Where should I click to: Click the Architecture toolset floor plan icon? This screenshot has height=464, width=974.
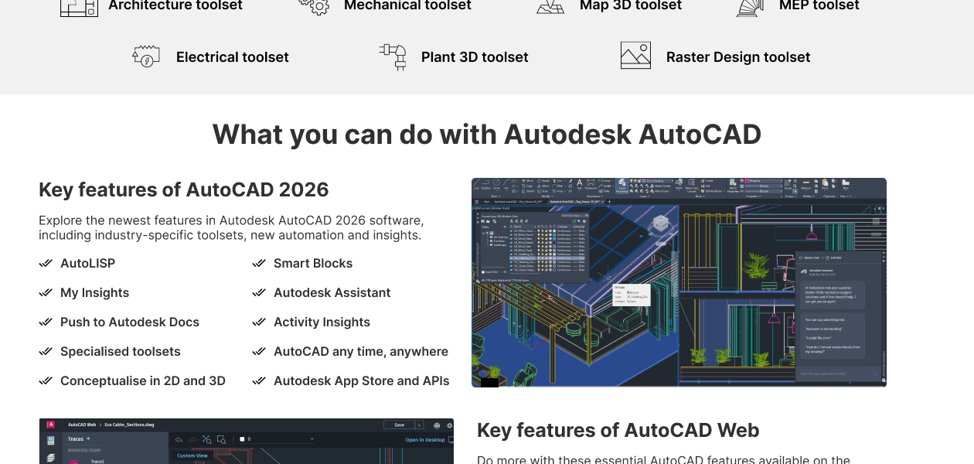tap(79, 8)
